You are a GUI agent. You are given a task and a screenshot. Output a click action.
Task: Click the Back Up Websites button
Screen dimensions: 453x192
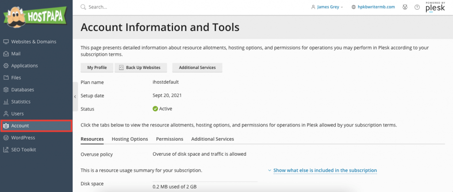[x=141, y=68]
